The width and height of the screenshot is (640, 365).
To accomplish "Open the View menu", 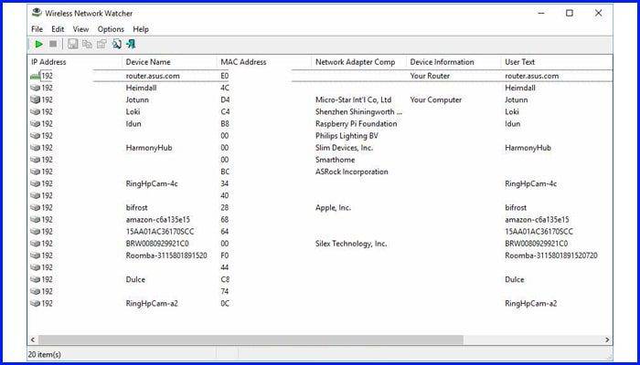I will (x=80, y=29).
